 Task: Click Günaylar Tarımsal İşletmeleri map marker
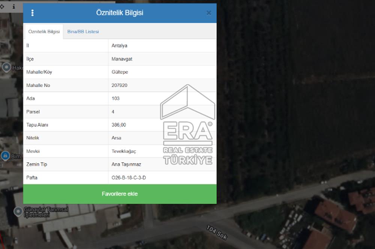click(18, 211)
